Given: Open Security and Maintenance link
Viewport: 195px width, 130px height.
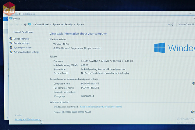Looking at the screenshot, I should (27, 119).
